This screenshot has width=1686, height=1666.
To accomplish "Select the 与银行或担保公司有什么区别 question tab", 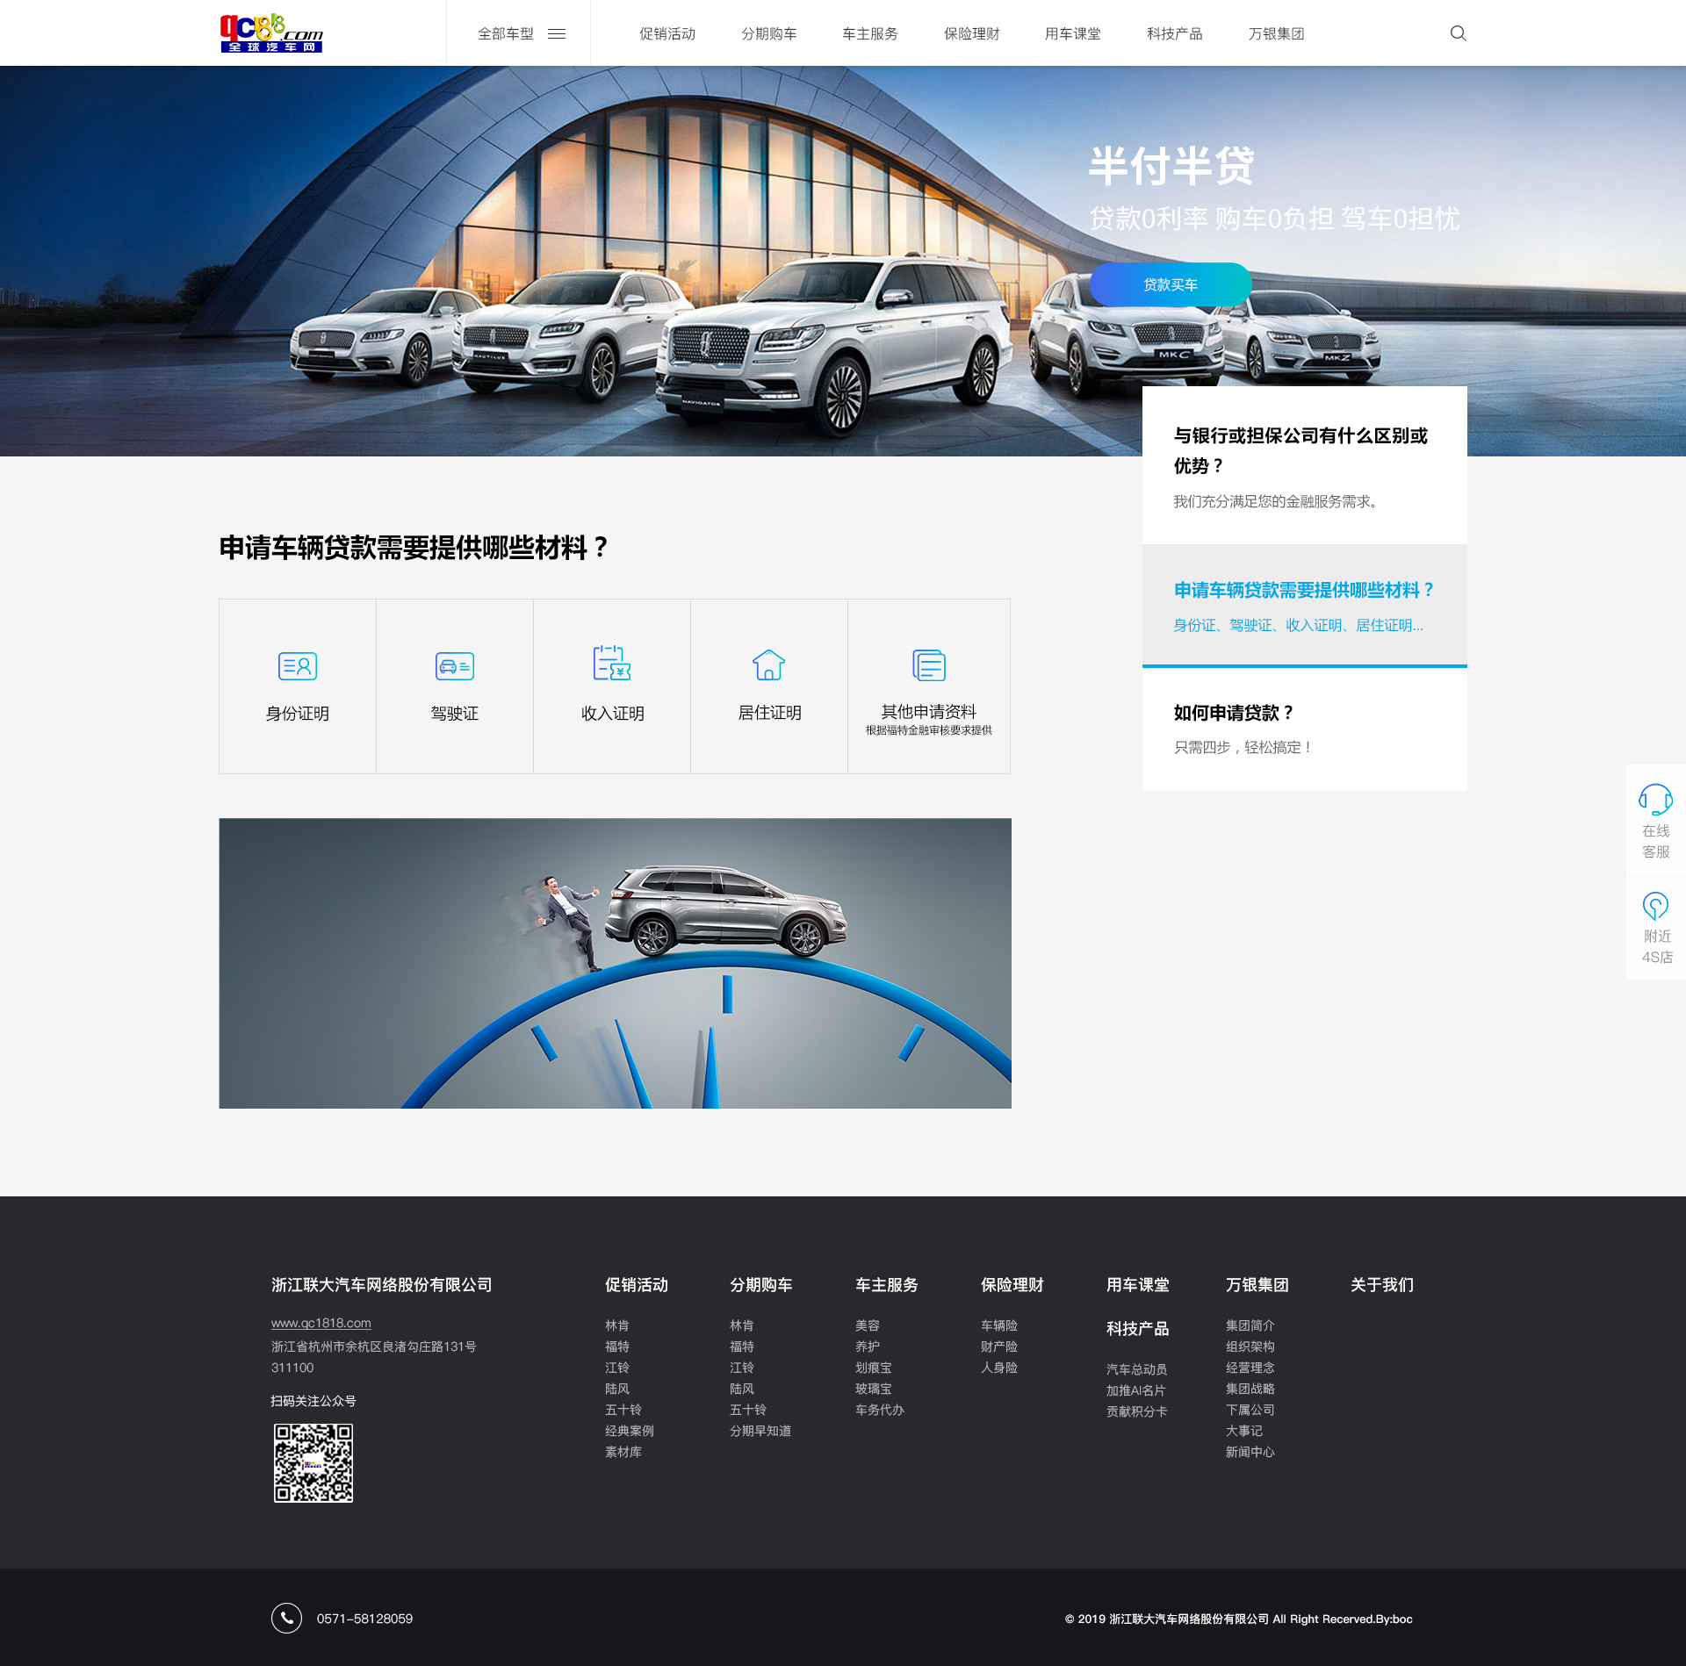I will pos(1304,465).
